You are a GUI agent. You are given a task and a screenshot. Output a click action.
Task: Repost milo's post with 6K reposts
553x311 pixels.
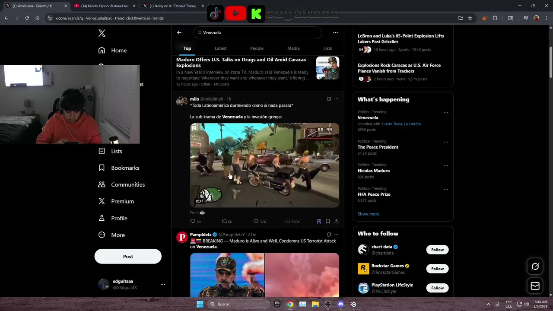(227, 222)
